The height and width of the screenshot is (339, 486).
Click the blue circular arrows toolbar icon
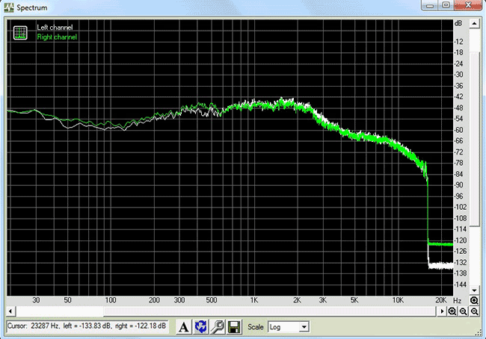click(x=200, y=327)
